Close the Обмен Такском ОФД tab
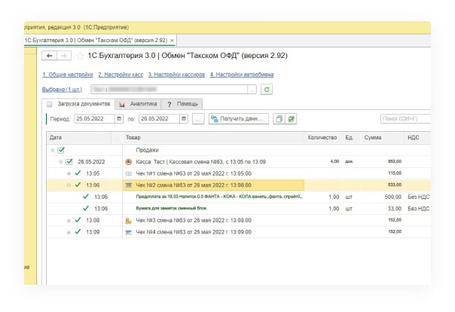The image size is (455, 312). [172, 40]
